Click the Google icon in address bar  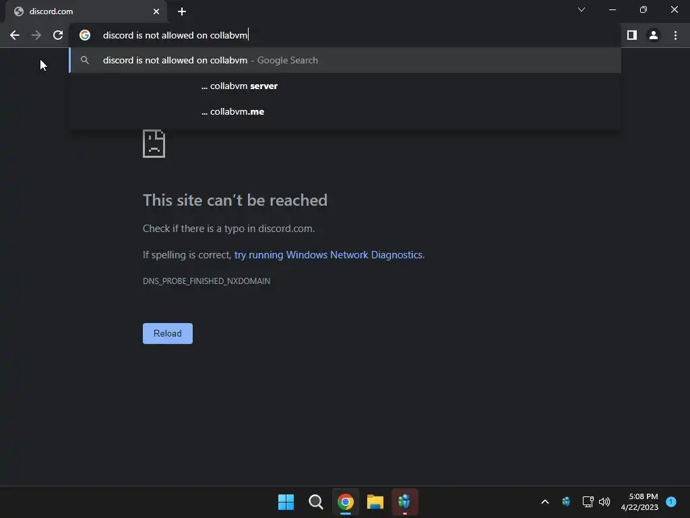[x=85, y=35]
